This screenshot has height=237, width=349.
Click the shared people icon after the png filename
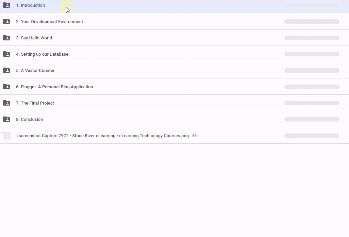click(x=194, y=135)
